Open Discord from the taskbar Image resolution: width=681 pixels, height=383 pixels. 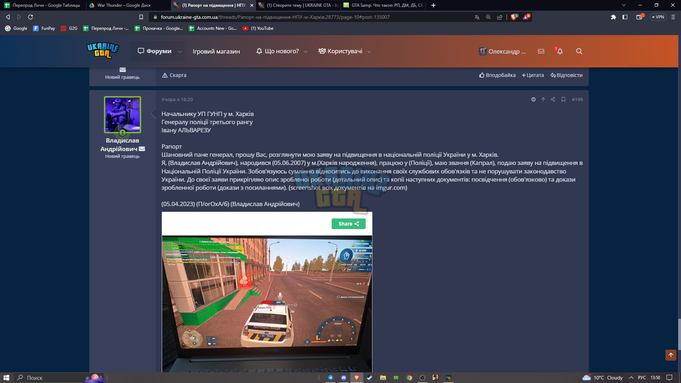coord(344,378)
